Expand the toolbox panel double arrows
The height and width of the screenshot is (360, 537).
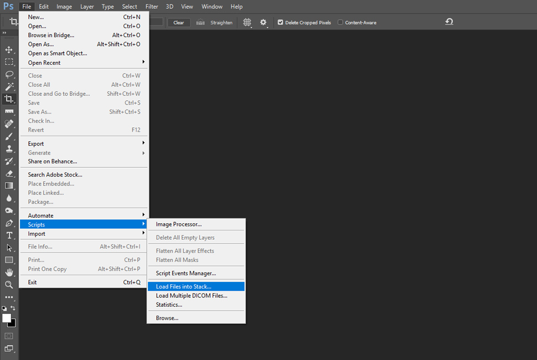(x=4, y=33)
